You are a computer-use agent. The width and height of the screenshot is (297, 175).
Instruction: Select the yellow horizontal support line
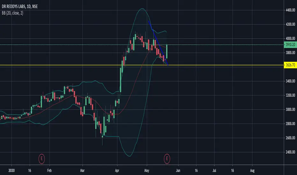pos(142,65)
